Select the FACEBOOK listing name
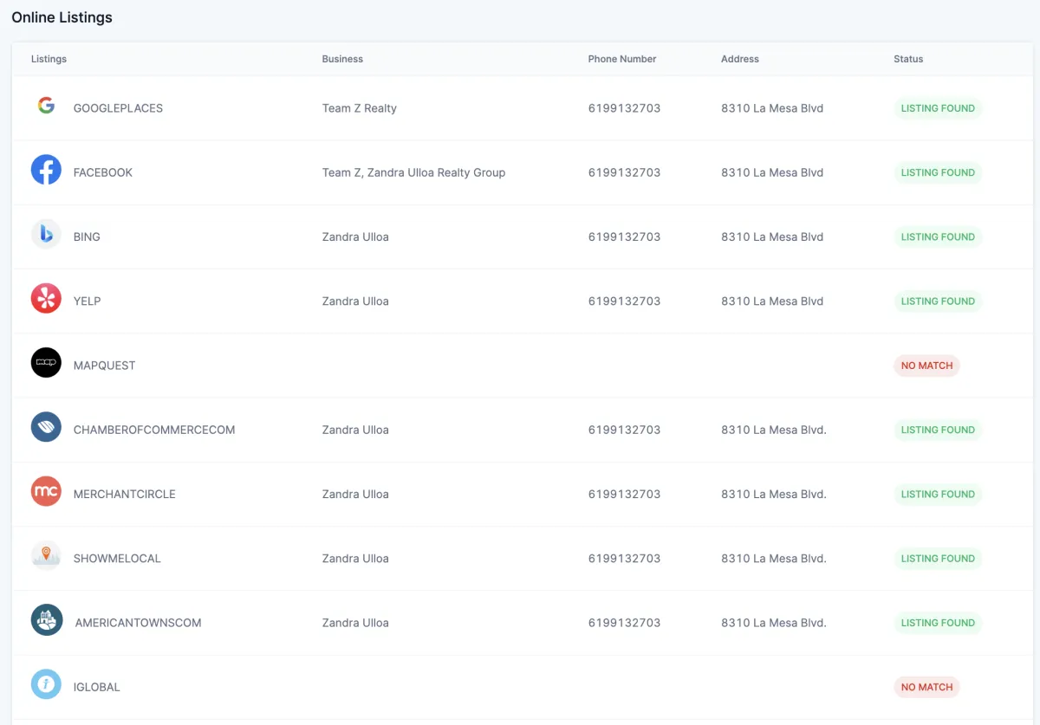The width and height of the screenshot is (1040, 725). [103, 172]
